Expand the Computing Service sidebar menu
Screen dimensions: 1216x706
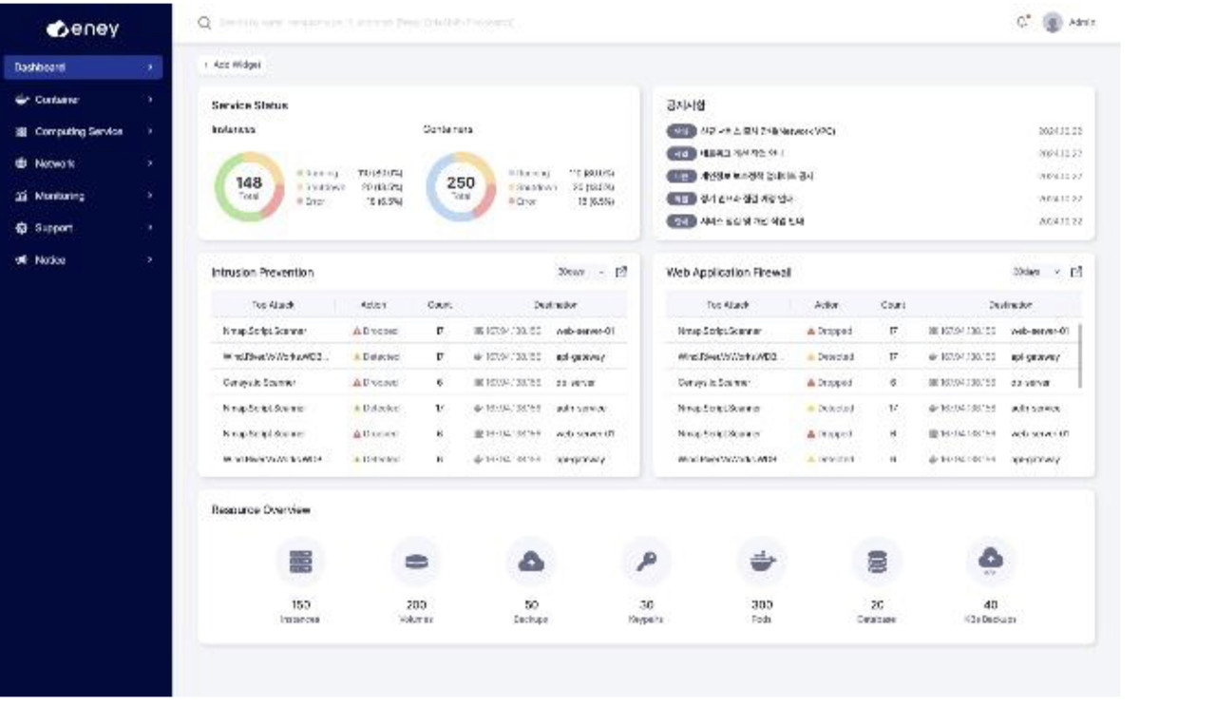81,132
